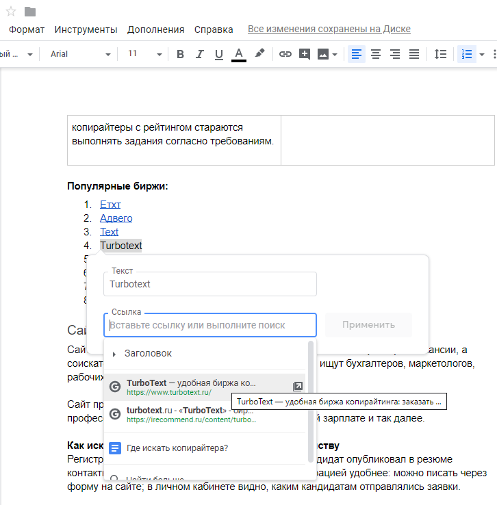
Task: Open the Справка menu
Action: coord(214,29)
